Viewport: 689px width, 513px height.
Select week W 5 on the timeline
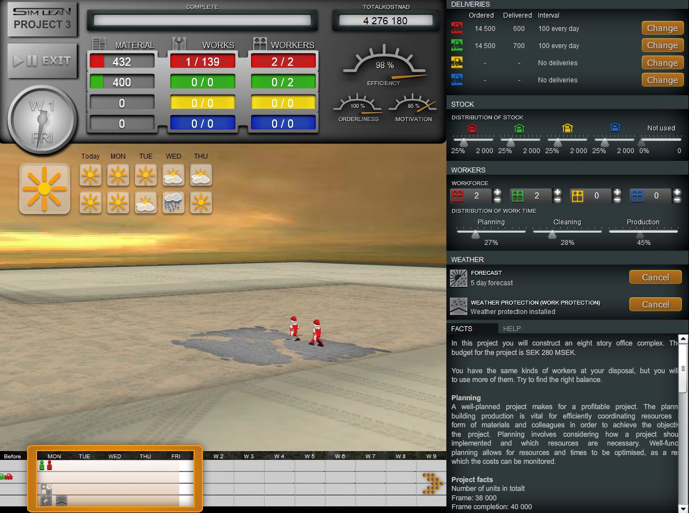point(309,456)
